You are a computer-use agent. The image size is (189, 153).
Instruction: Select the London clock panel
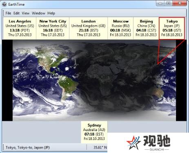click(89, 28)
